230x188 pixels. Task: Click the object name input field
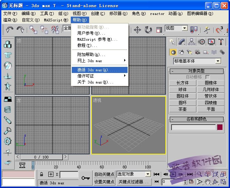[x=194, y=127]
